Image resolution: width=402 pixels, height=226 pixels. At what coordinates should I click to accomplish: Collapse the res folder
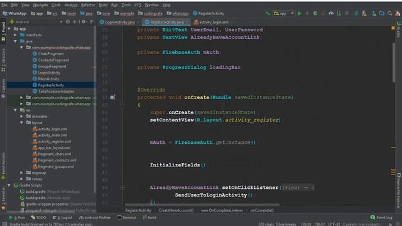pyautogui.click(x=15, y=110)
